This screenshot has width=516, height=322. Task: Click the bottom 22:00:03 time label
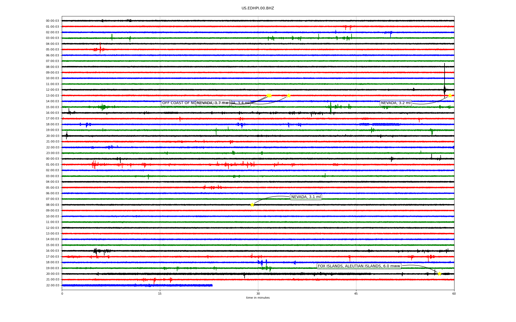[52, 286]
